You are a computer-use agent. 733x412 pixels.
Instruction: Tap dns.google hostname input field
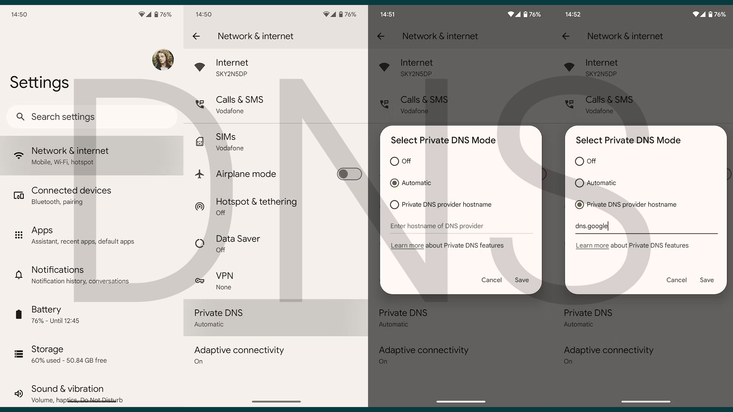click(x=646, y=226)
